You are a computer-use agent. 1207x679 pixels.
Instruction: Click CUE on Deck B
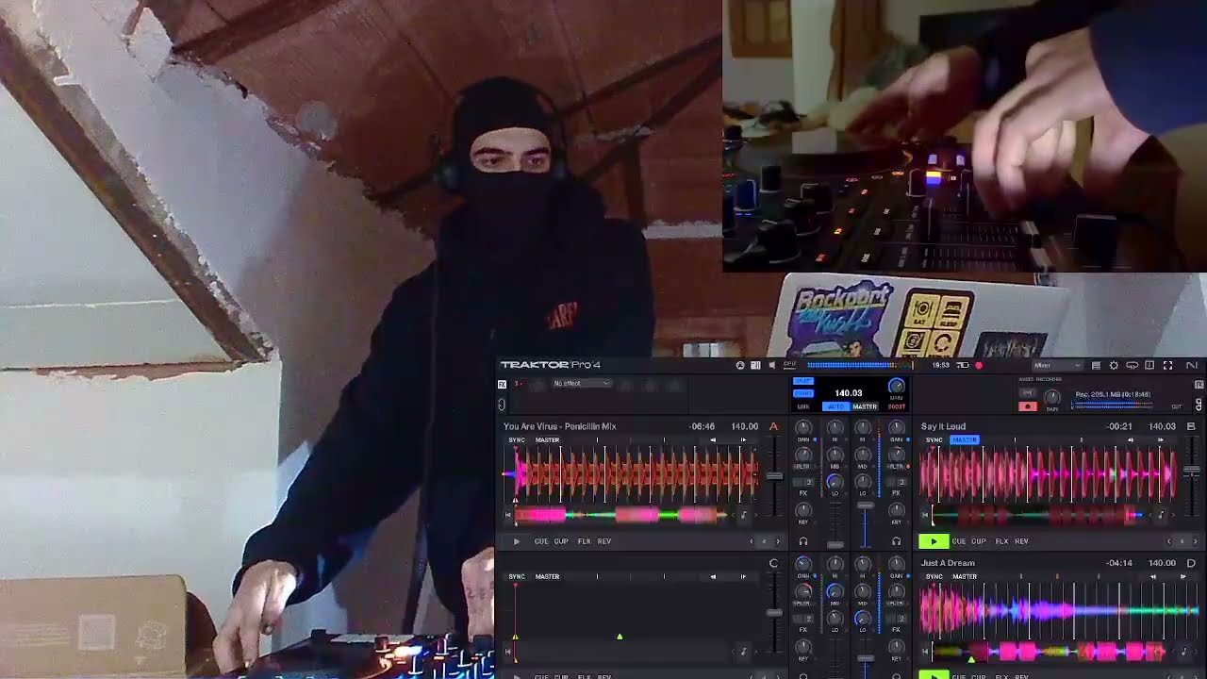pos(959,541)
